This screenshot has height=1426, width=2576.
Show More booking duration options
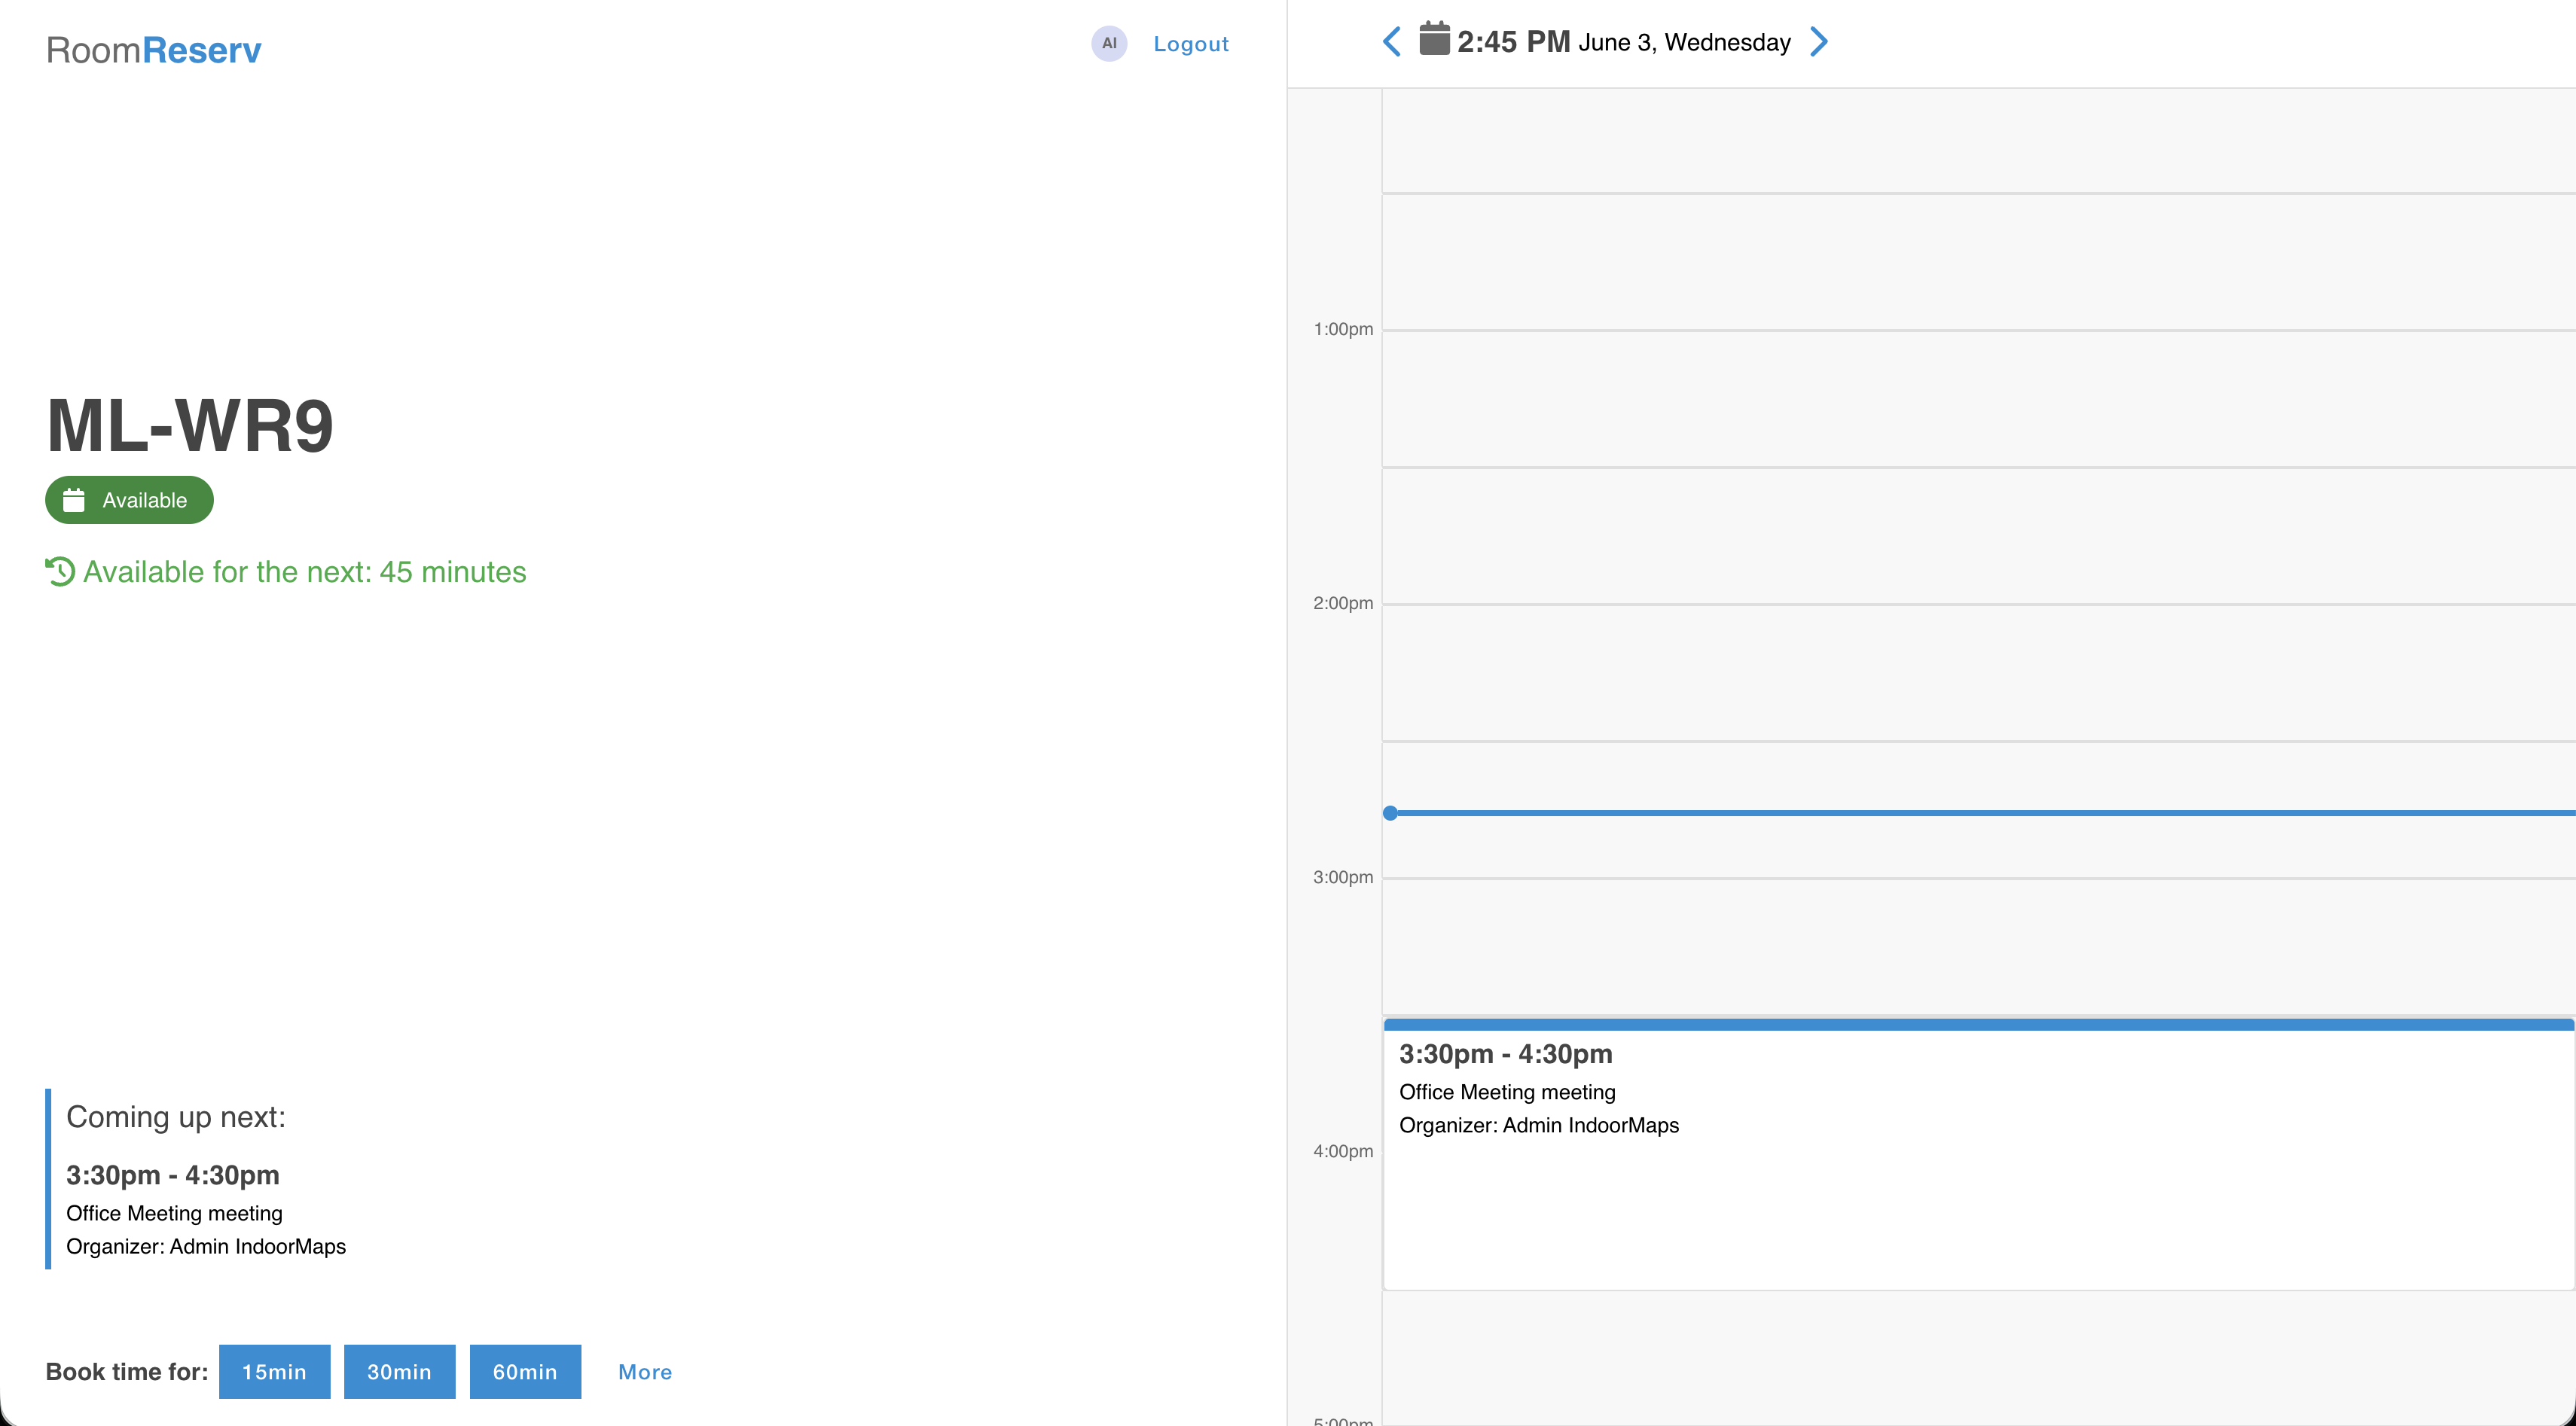click(x=645, y=1372)
